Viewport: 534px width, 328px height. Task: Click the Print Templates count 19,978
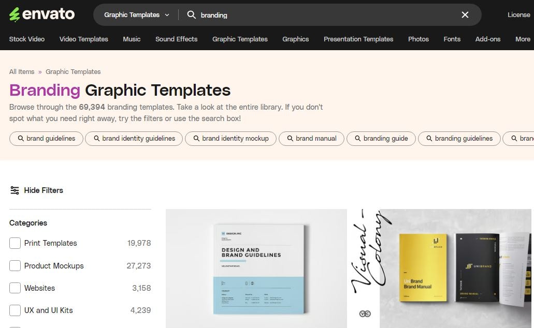tap(139, 243)
